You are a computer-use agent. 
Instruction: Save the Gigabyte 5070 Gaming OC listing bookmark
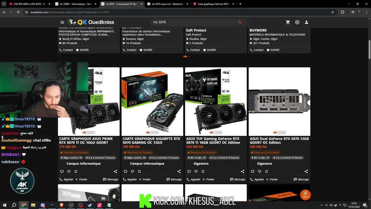pyautogui.click(x=139, y=172)
